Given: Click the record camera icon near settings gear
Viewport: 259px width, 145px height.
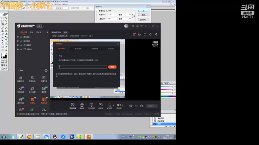Looking at the screenshot, I should [131, 106].
